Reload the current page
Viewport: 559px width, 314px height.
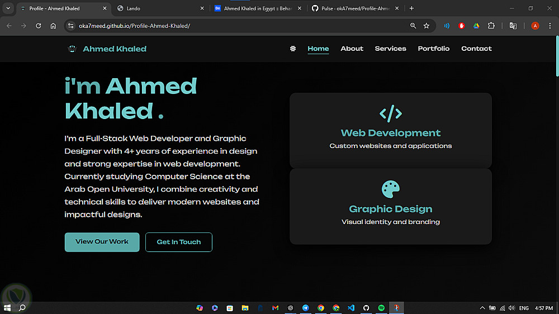click(x=39, y=26)
